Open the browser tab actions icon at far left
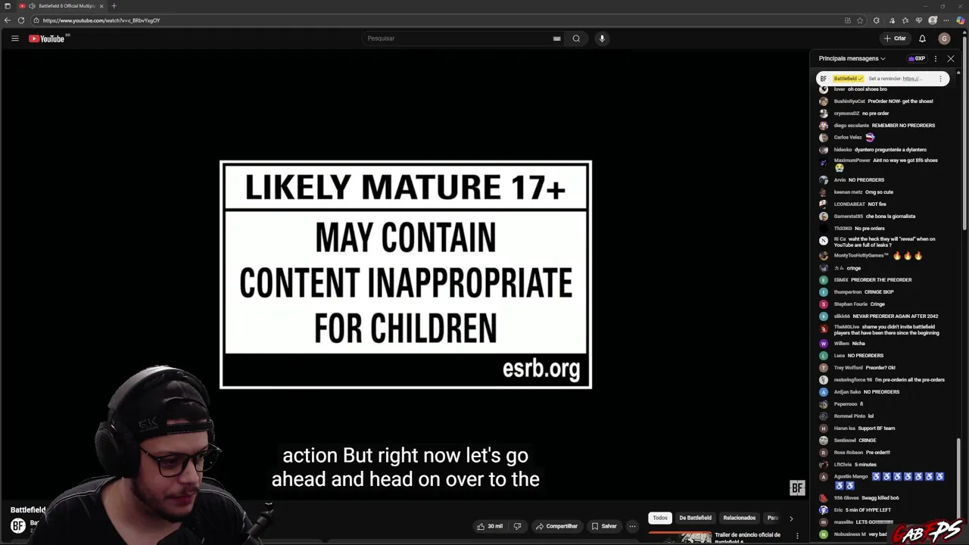 coord(7,6)
